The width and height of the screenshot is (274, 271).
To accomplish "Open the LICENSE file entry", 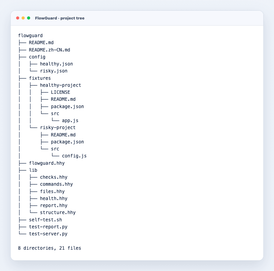I will (61, 92).
